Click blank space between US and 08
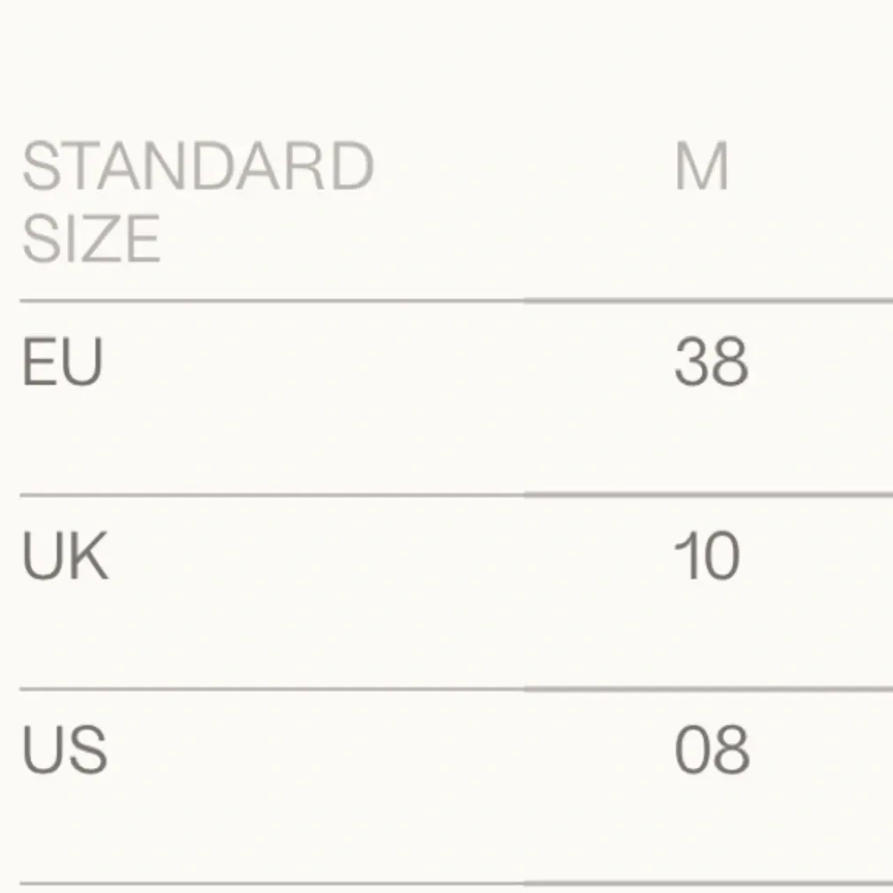This screenshot has height=893, width=893. pos(384,749)
